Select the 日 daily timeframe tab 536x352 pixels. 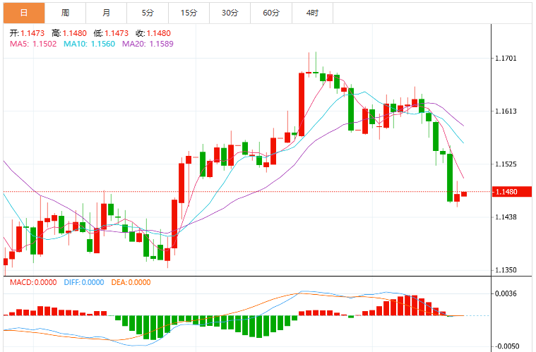click(x=24, y=13)
